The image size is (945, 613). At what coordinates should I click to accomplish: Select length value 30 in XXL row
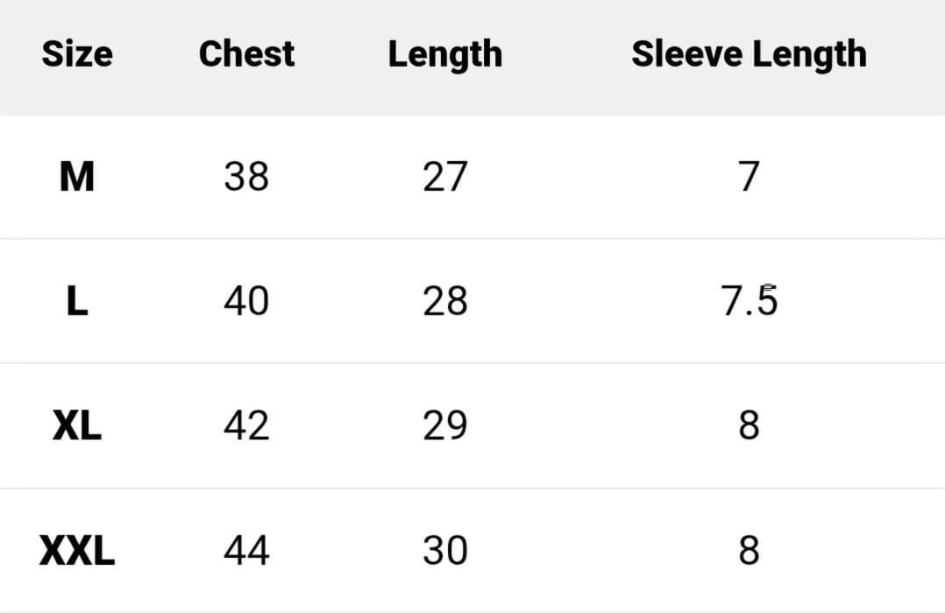(x=444, y=552)
